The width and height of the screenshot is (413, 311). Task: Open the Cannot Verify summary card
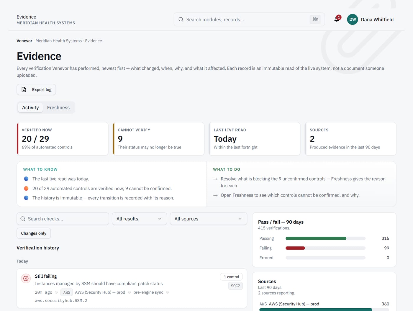pos(158,139)
